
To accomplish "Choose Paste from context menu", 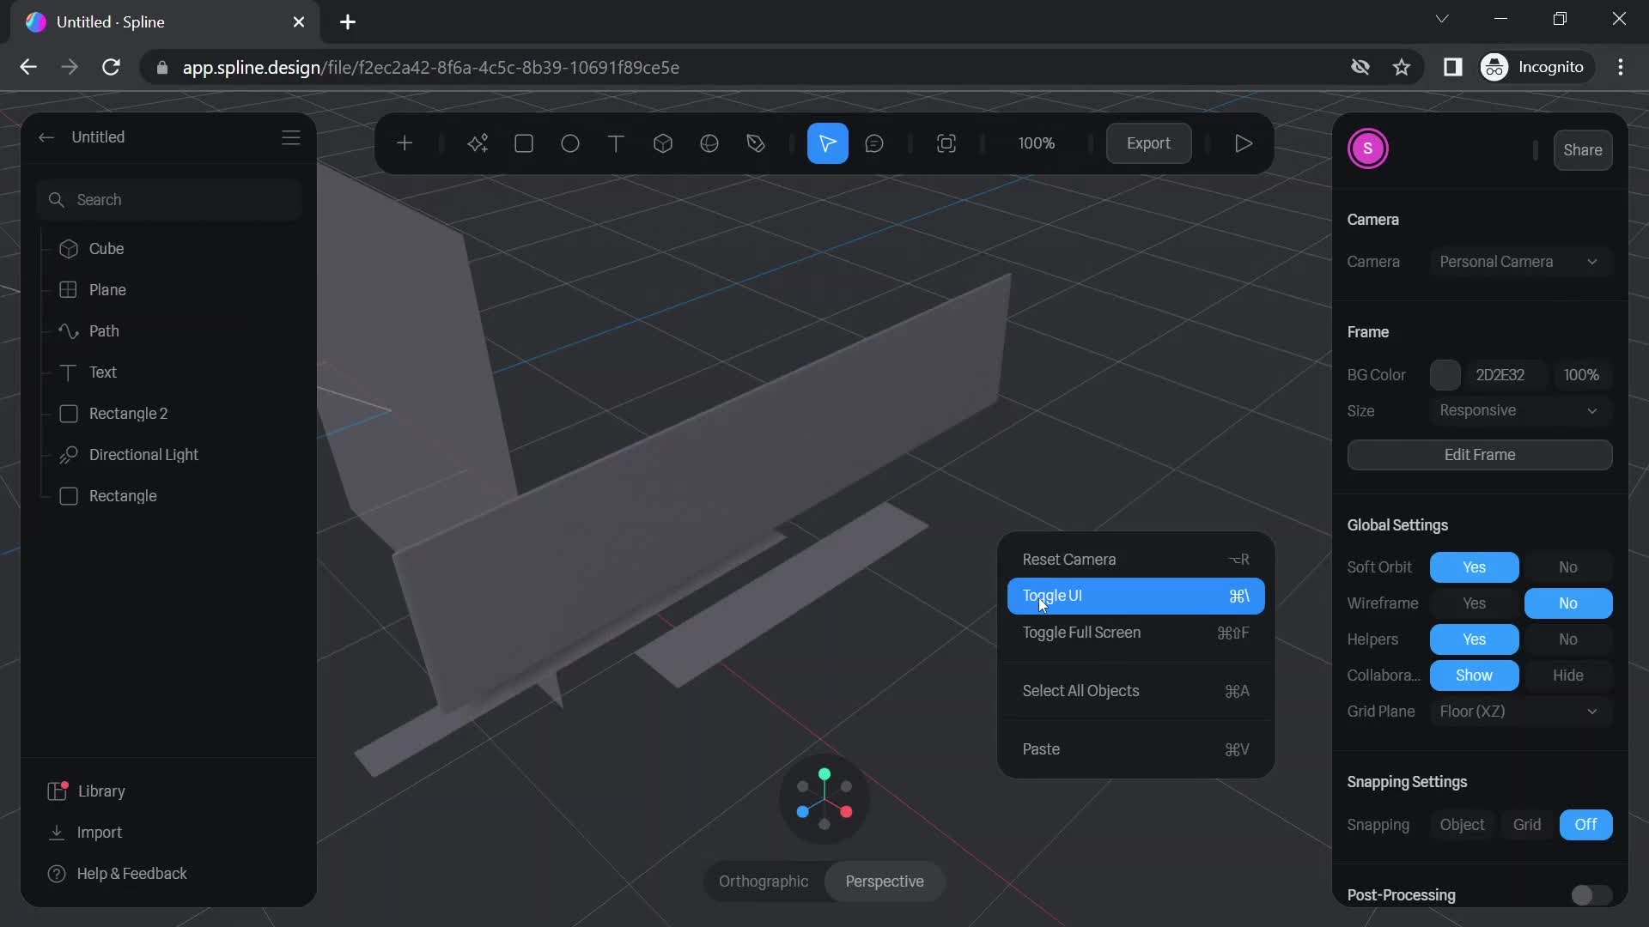I will 1135,749.
